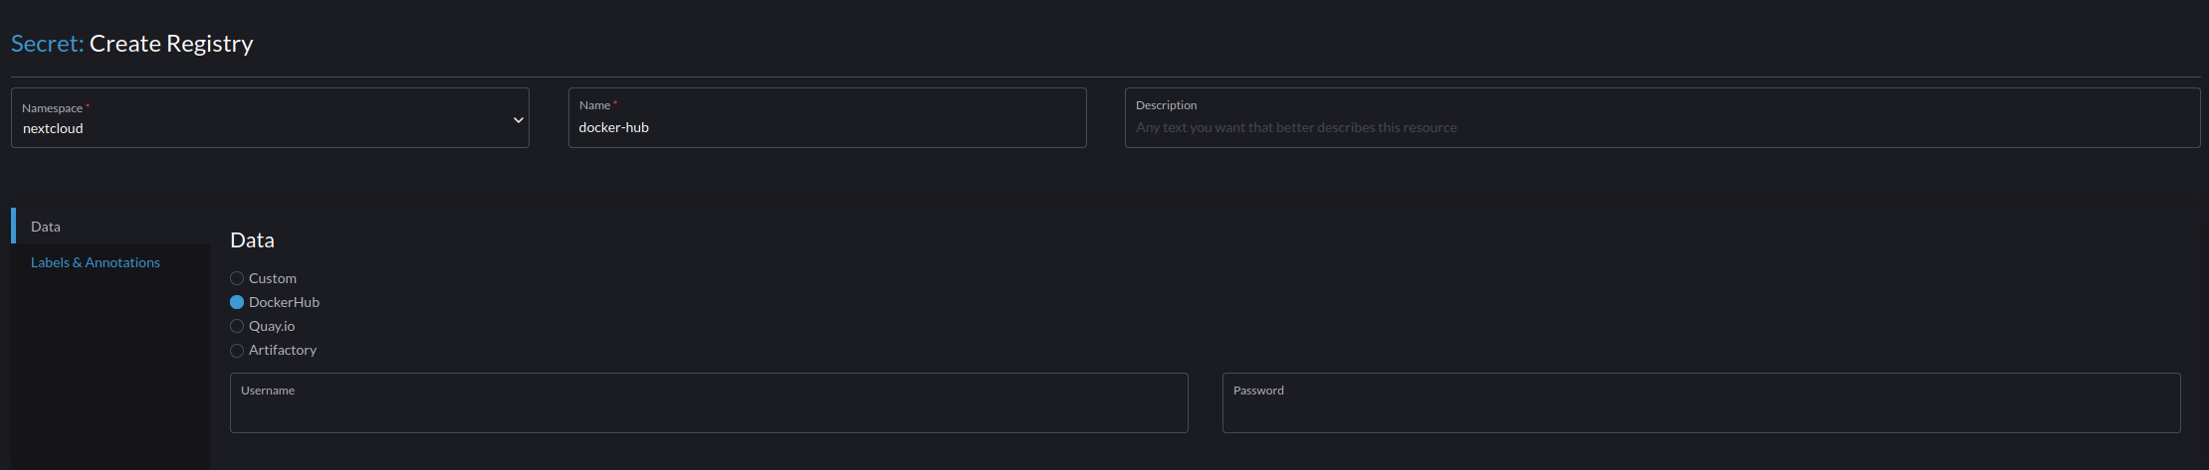Select the Custom registry radio button
The height and width of the screenshot is (470, 2209).
click(237, 278)
